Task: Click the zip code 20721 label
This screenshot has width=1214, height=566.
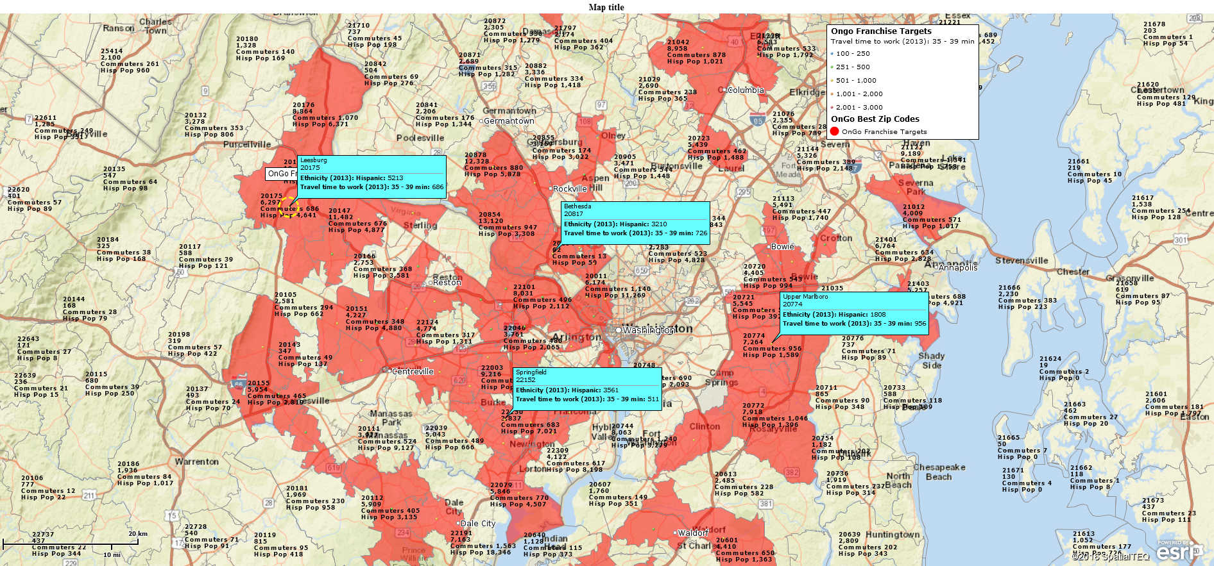Action: pyautogui.click(x=744, y=297)
